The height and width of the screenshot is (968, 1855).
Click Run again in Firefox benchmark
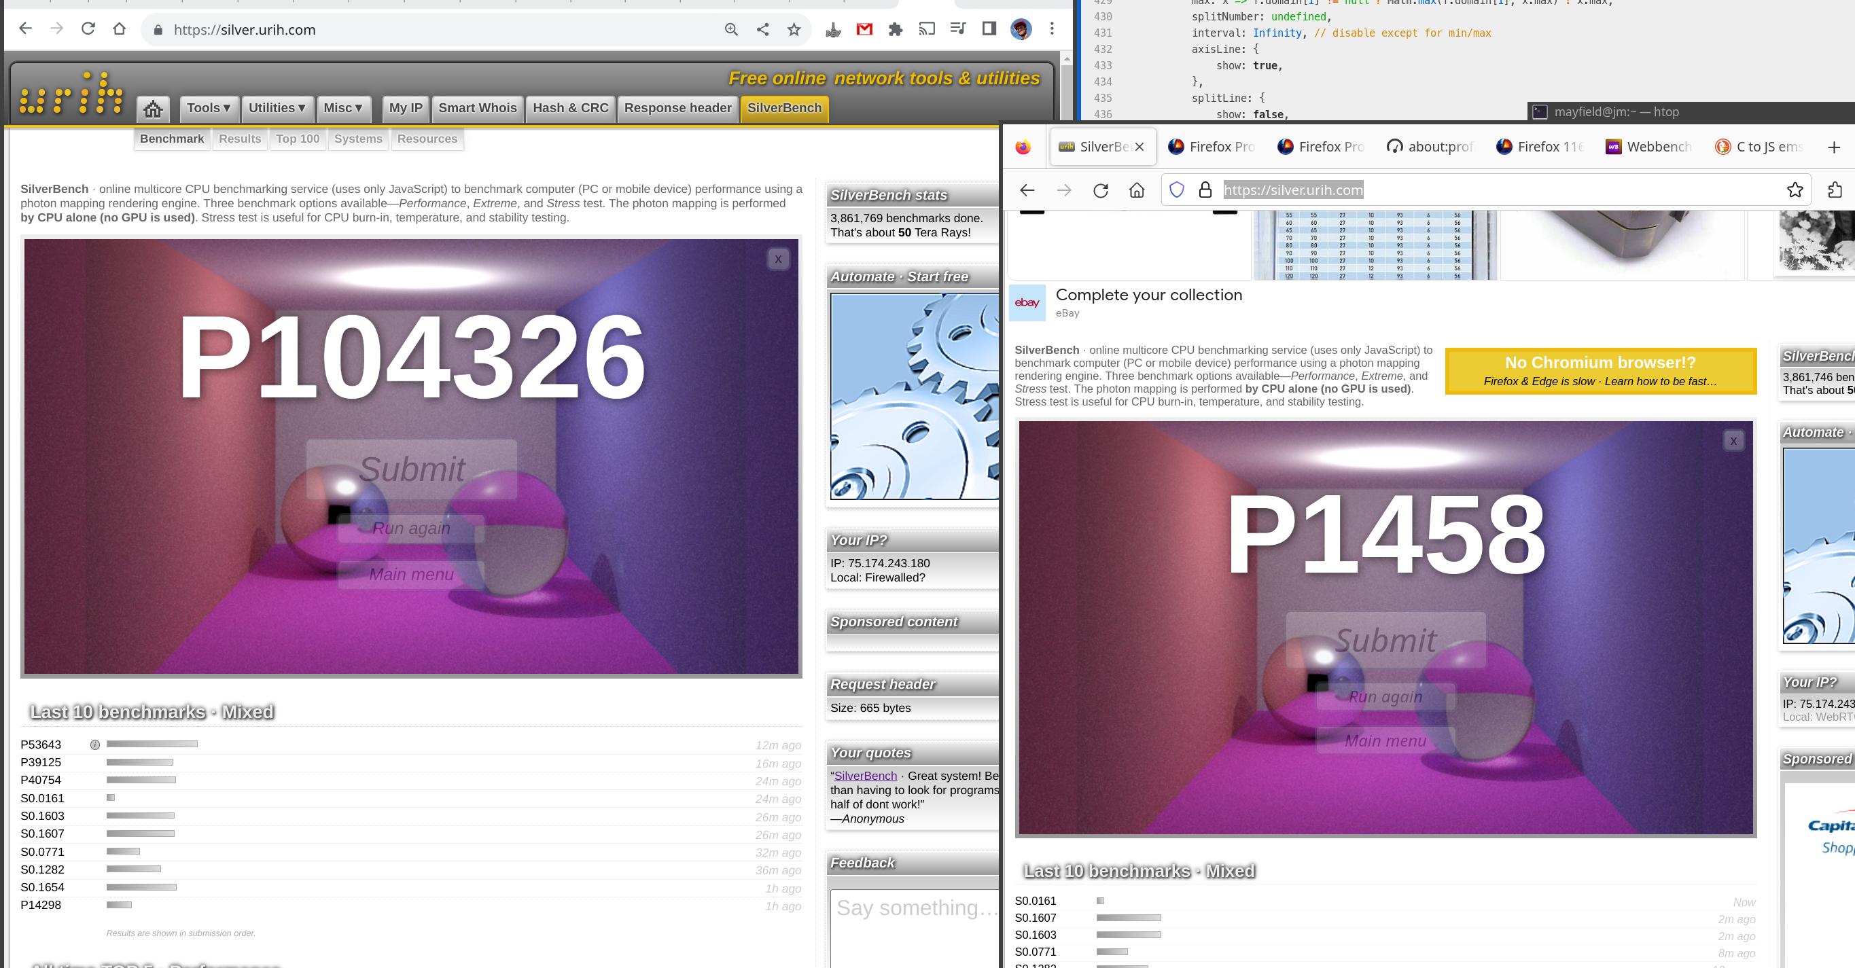tap(1385, 697)
